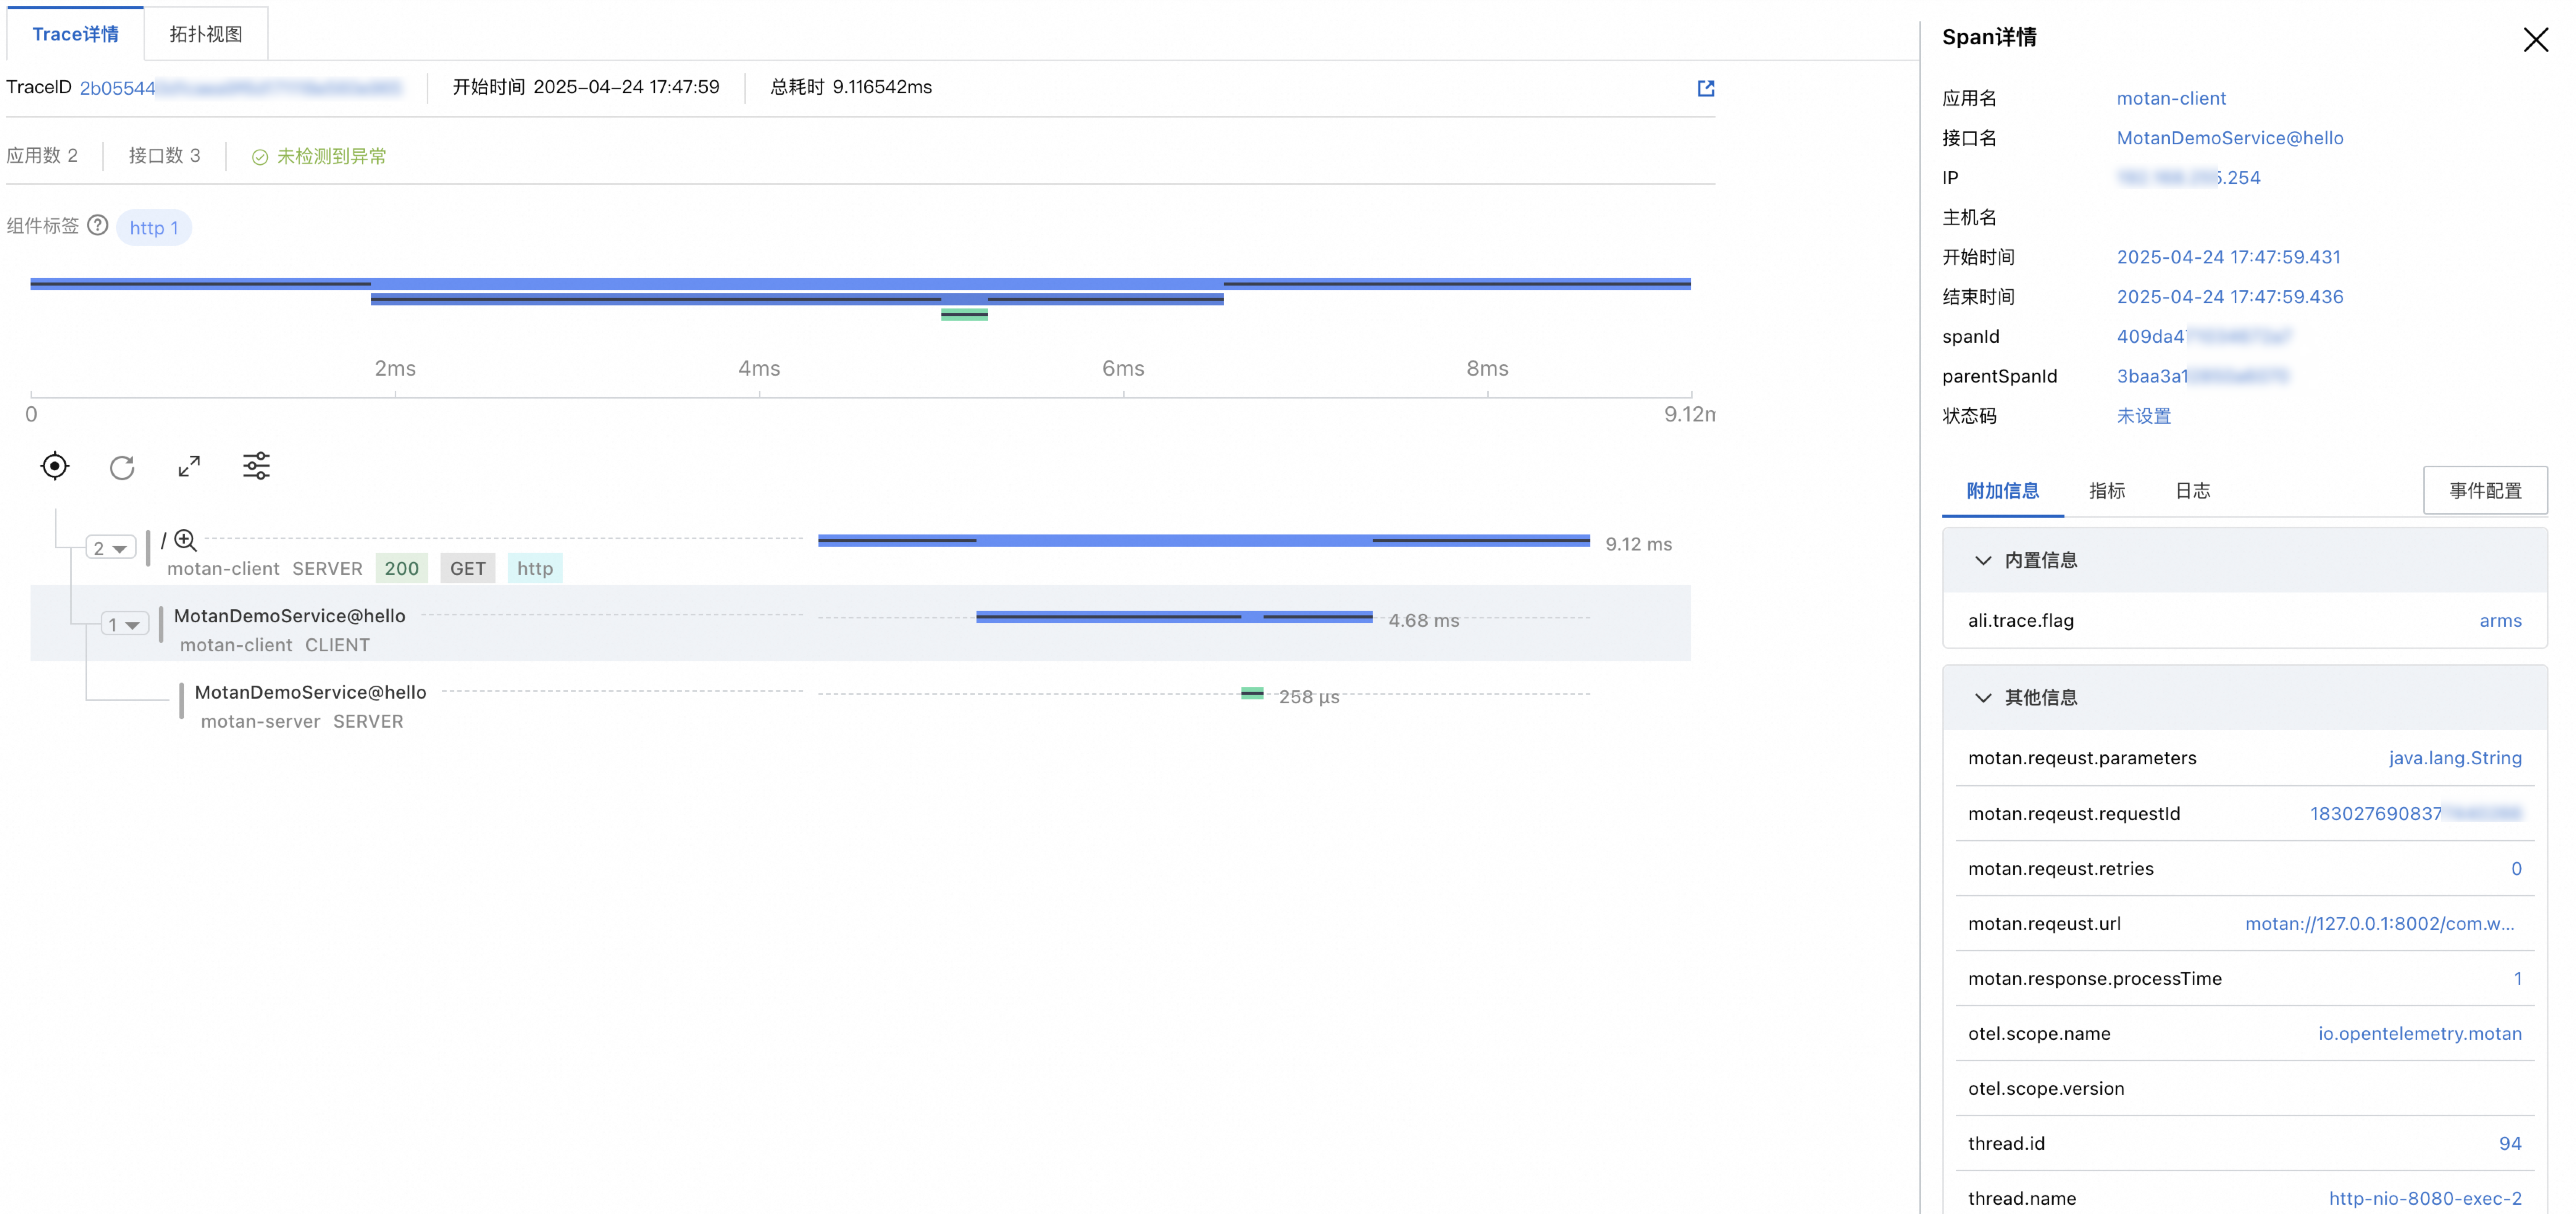
Task: Click the green span in overview minimap
Action: [964, 315]
